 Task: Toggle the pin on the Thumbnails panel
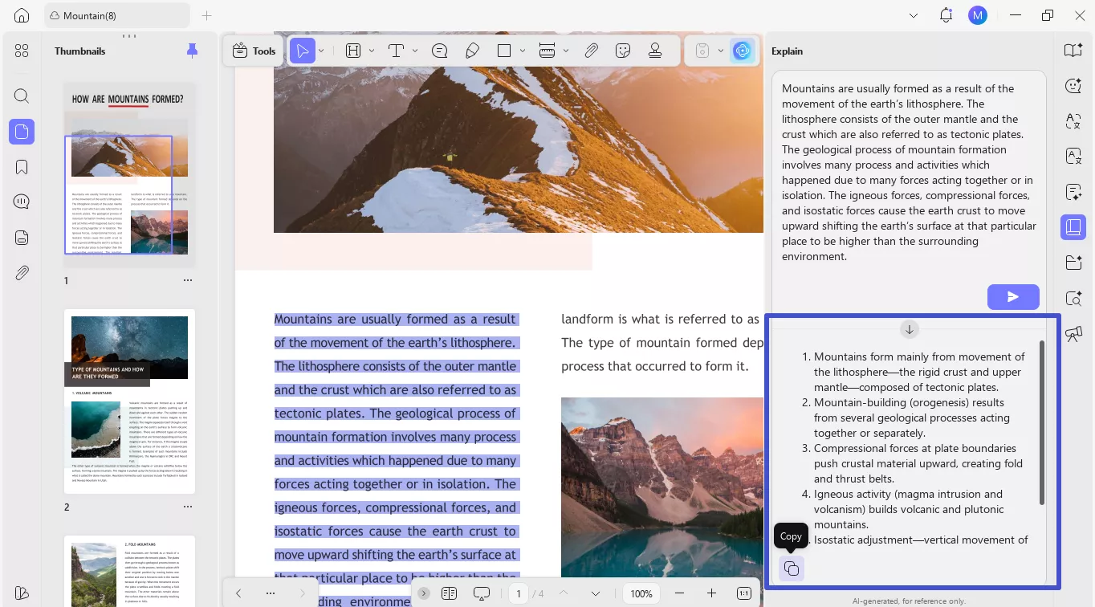pyautogui.click(x=192, y=51)
